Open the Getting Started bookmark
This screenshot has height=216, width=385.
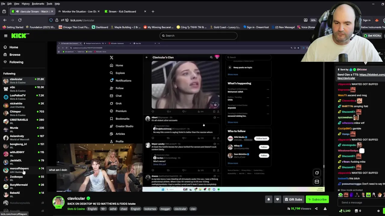13,27
